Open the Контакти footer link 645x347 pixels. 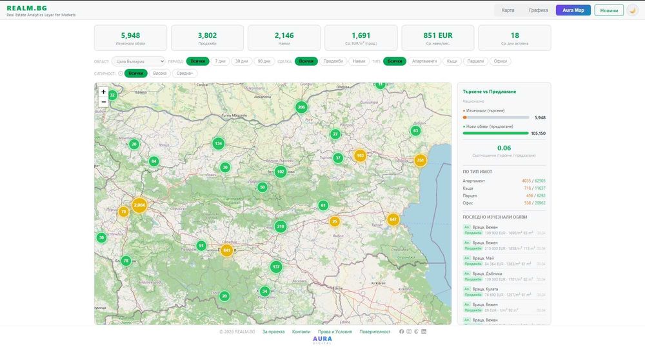(301, 332)
